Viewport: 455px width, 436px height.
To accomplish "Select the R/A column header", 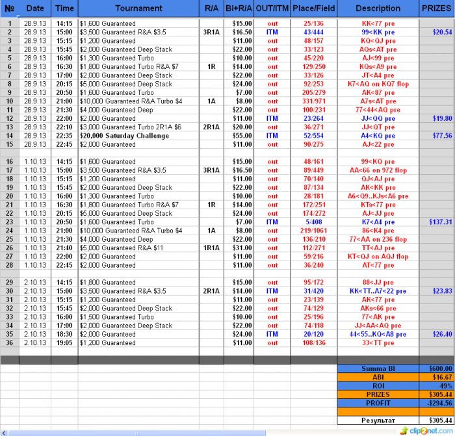I will 211,8.
